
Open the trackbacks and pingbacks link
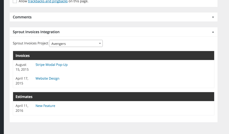48,2
